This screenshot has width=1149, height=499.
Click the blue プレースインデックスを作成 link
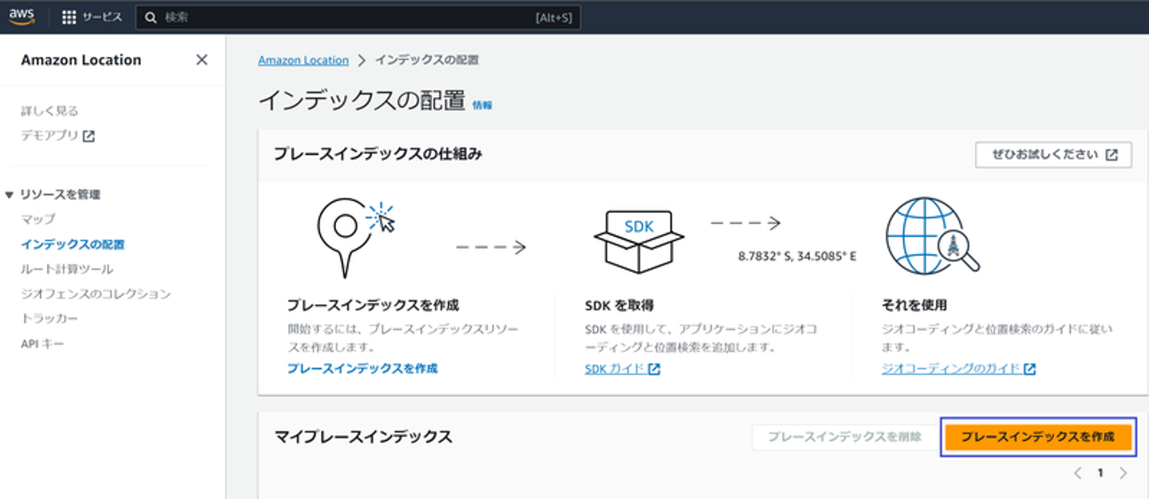point(362,368)
